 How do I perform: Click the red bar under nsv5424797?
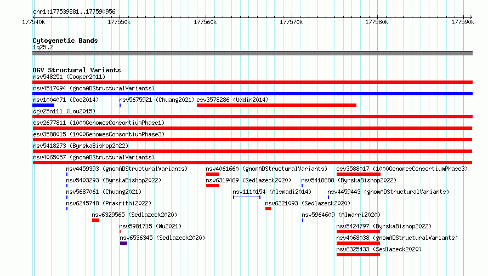pyautogui.click(x=358, y=232)
